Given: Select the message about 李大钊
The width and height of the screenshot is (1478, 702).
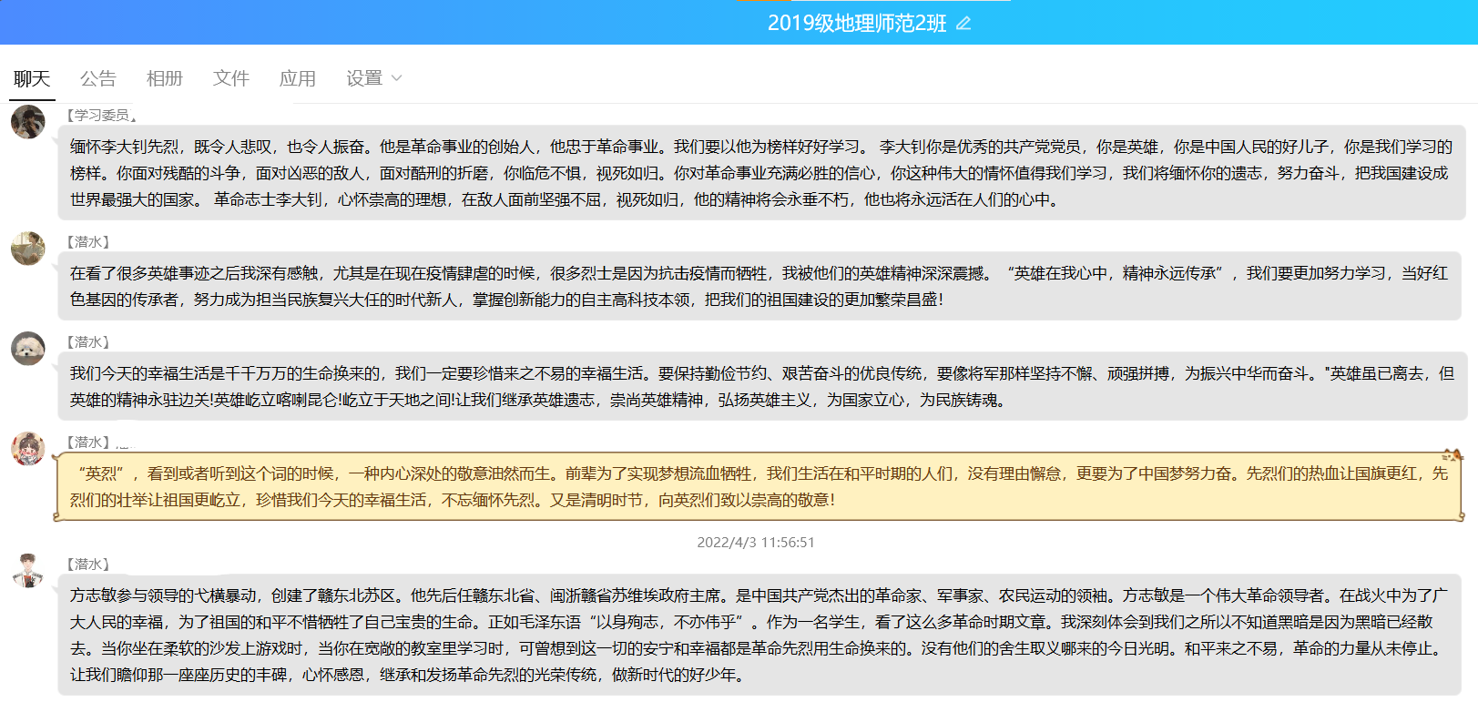Looking at the screenshot, I should [x=760, y=173].
